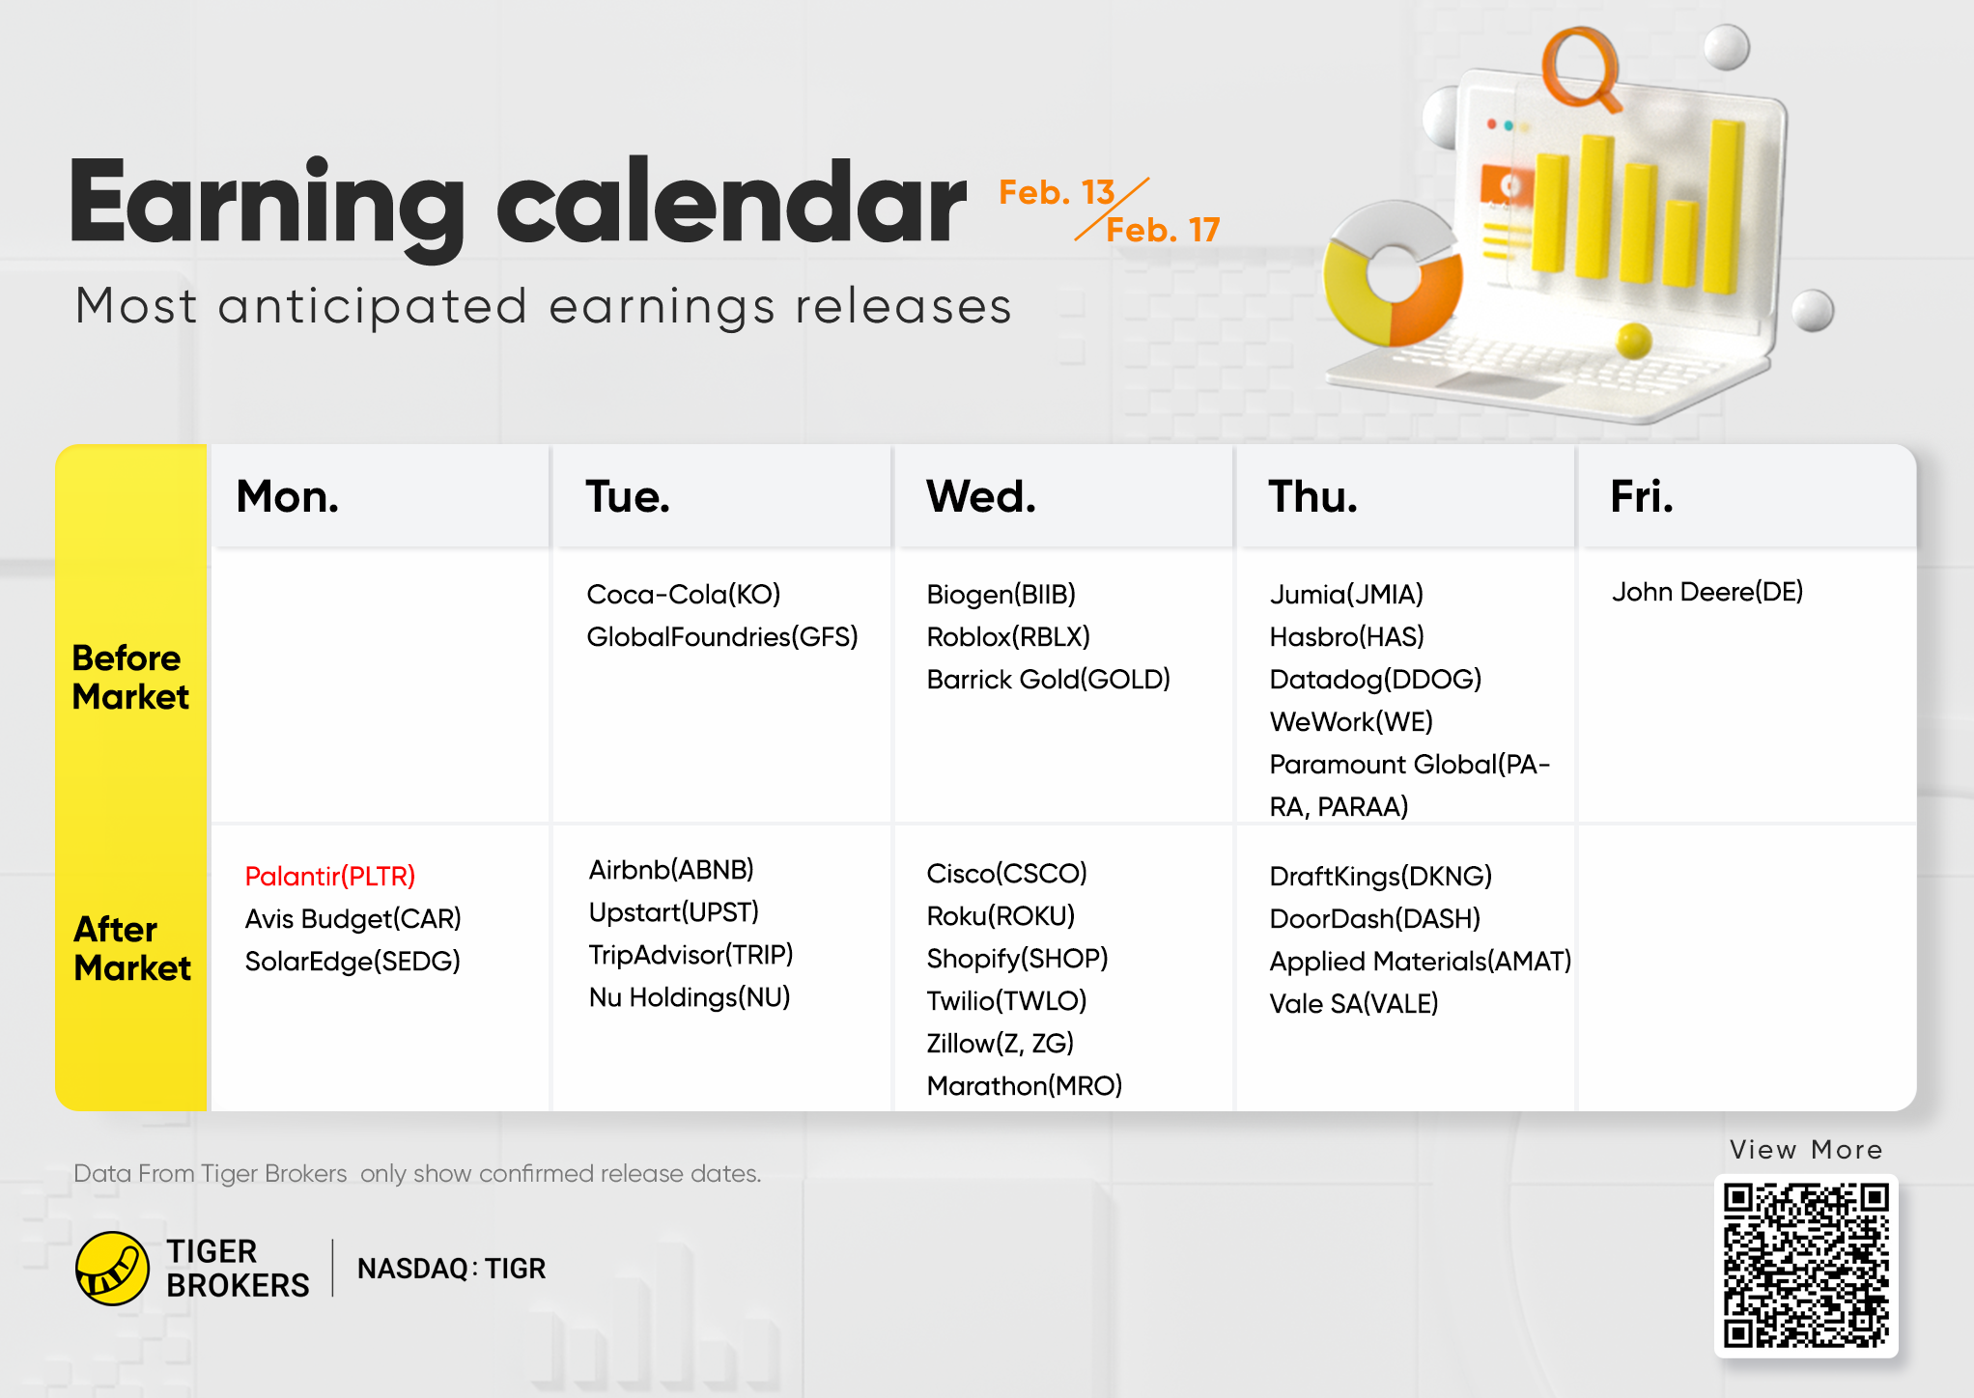
Task: Click the Tiger Brokers round logo icon
Action: [x=112, y=1268]
